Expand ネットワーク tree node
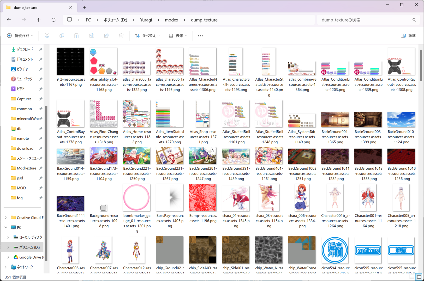This screenshot has width=424, height=281. tap(6, 267)
